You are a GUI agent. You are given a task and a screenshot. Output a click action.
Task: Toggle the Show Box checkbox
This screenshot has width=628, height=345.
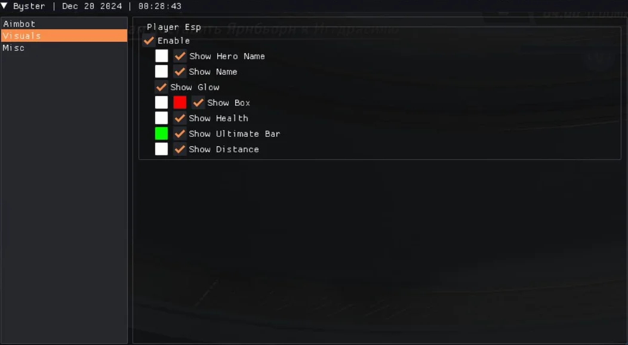pos(198,103)
